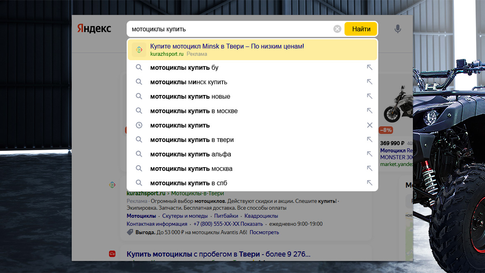Click the insert arrow for "мотоциклы купить новые"
The height and width of the screenshot is (273, 485).
370,97
